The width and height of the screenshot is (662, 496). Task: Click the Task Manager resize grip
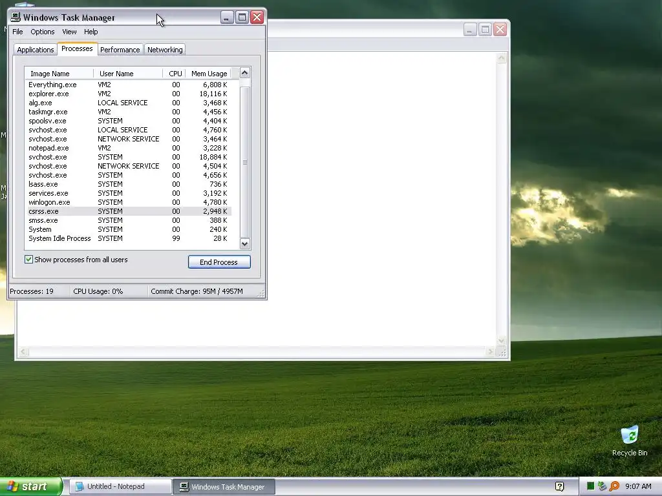[x=261, y=293]
